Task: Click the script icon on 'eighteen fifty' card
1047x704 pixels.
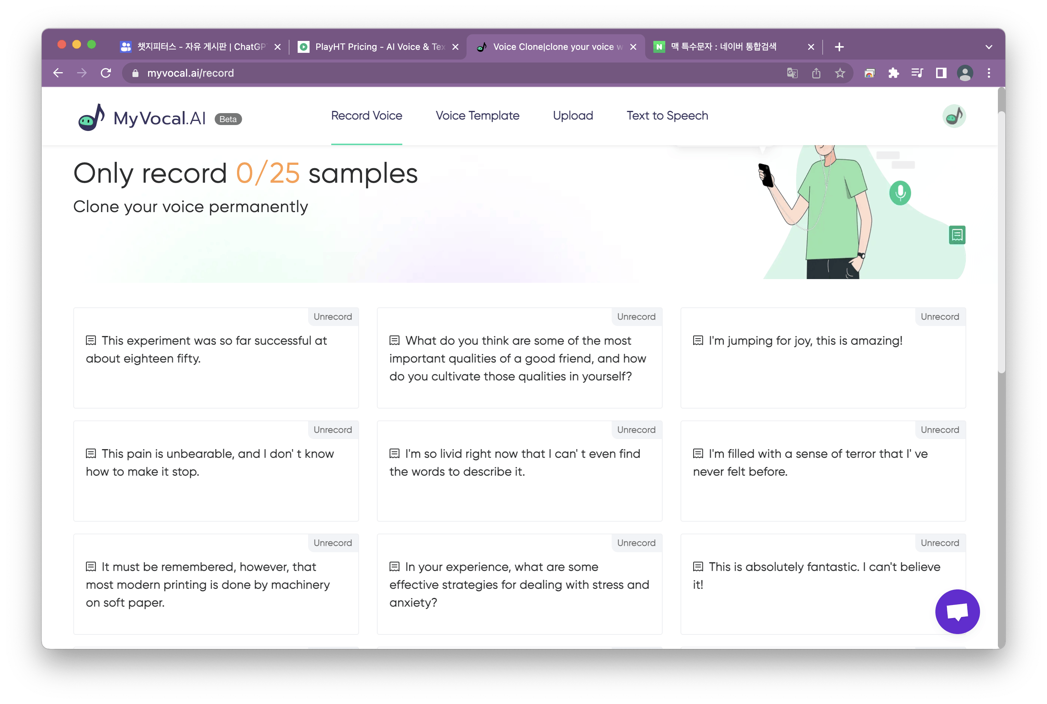Action: click(91, 340)
